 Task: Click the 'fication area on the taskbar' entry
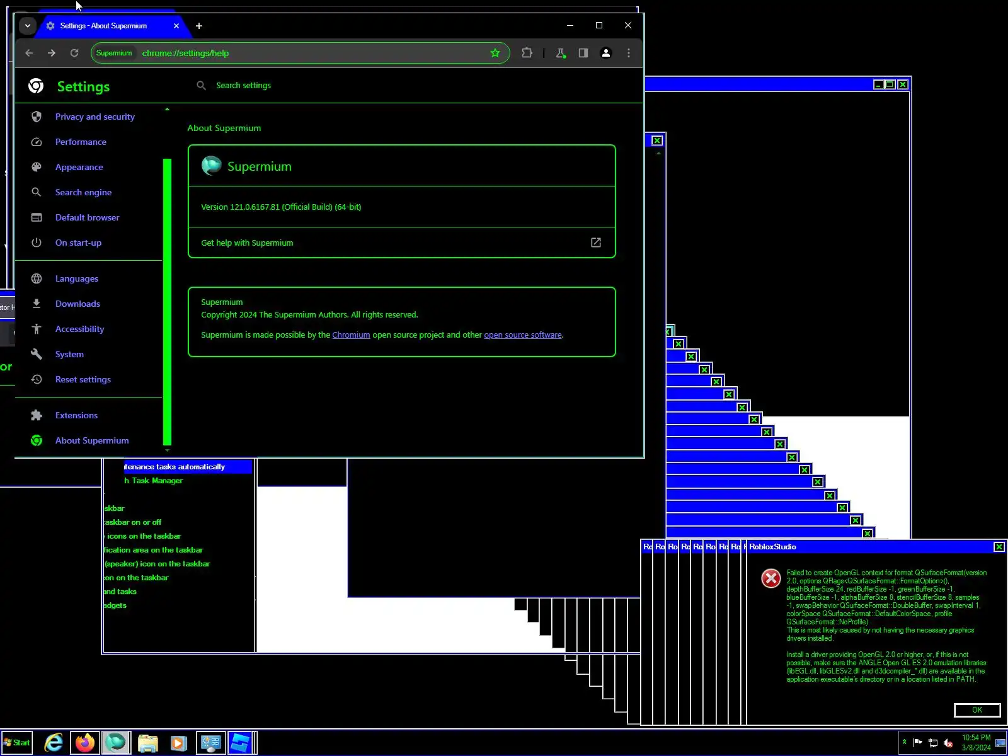pos(154,550)
